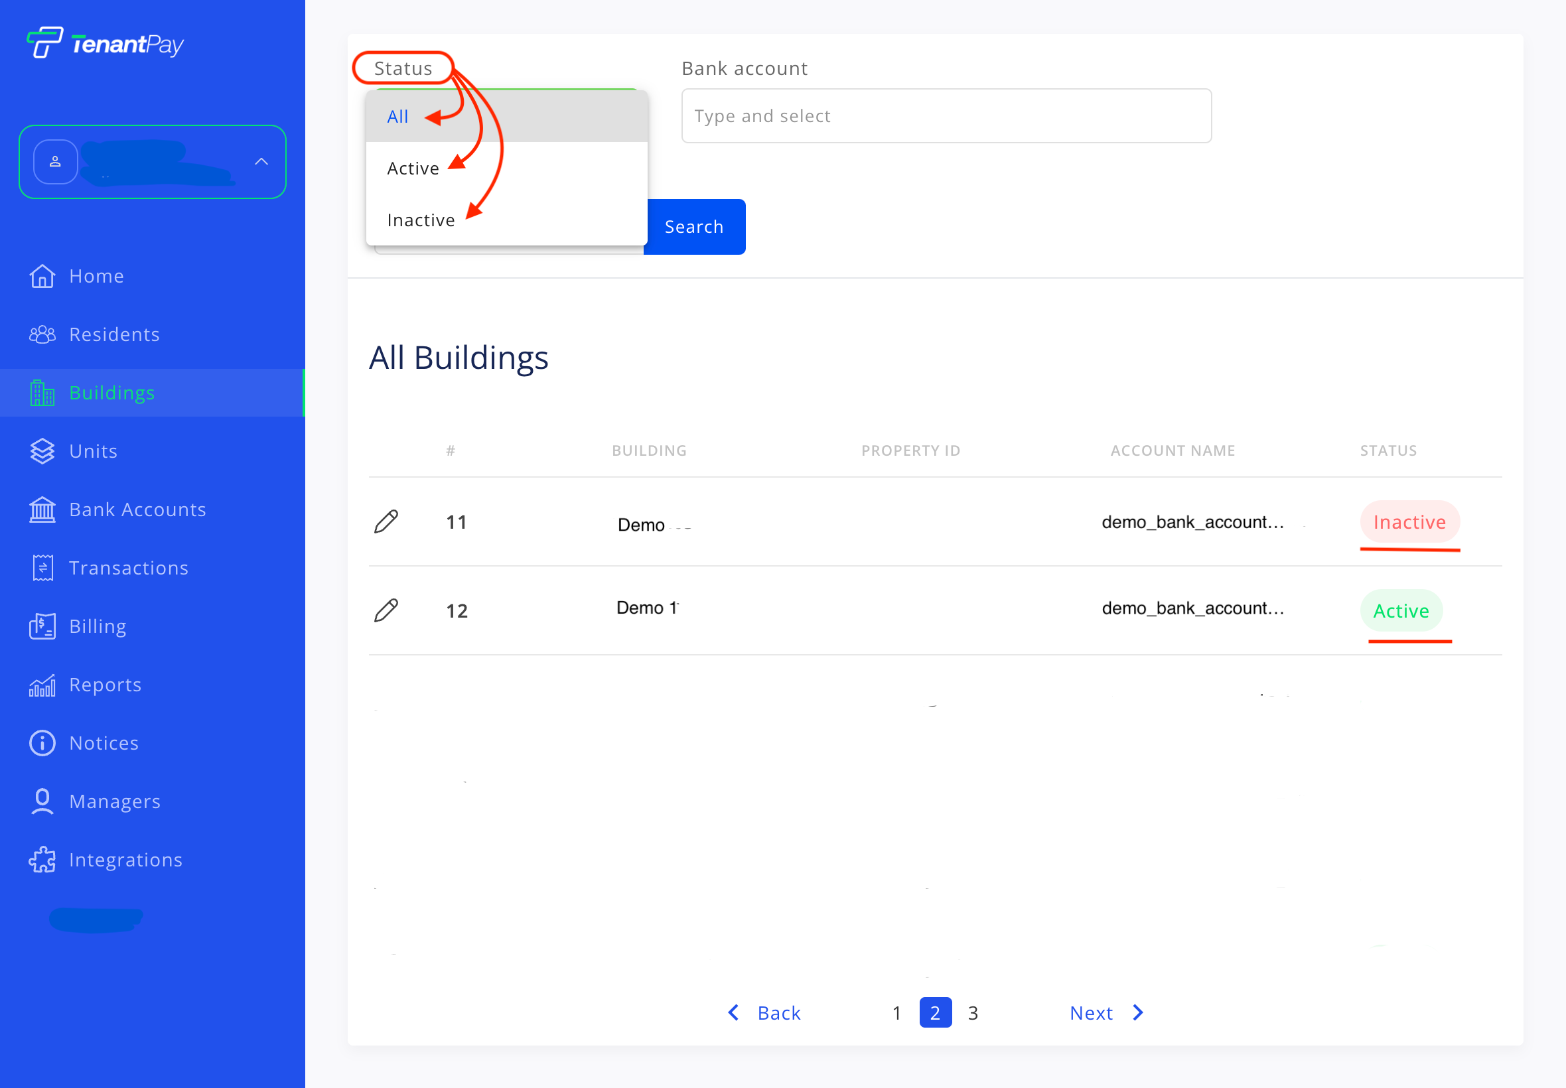Collapse the user account chevron
The height and width of the screenshot is (1088, 1566).
261,162
